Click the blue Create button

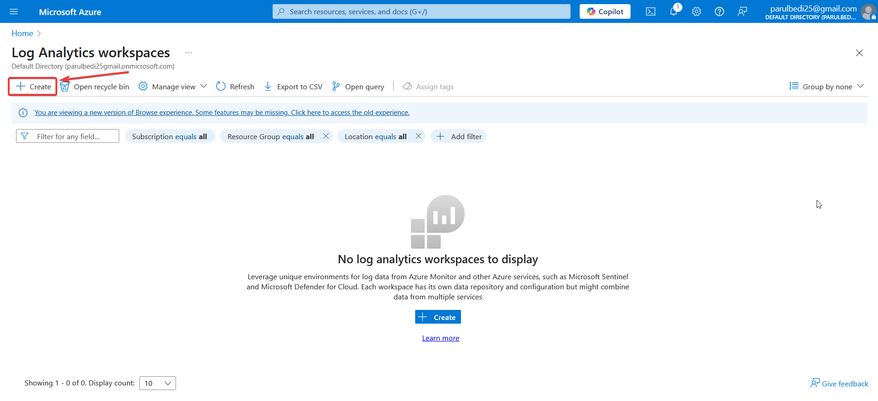click(x=438, y=317)
